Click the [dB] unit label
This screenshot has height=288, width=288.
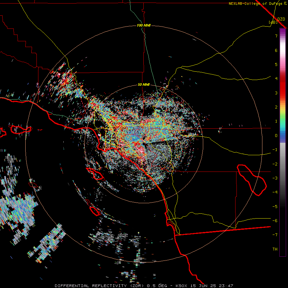pyautogui.click(x=273, y=22)
